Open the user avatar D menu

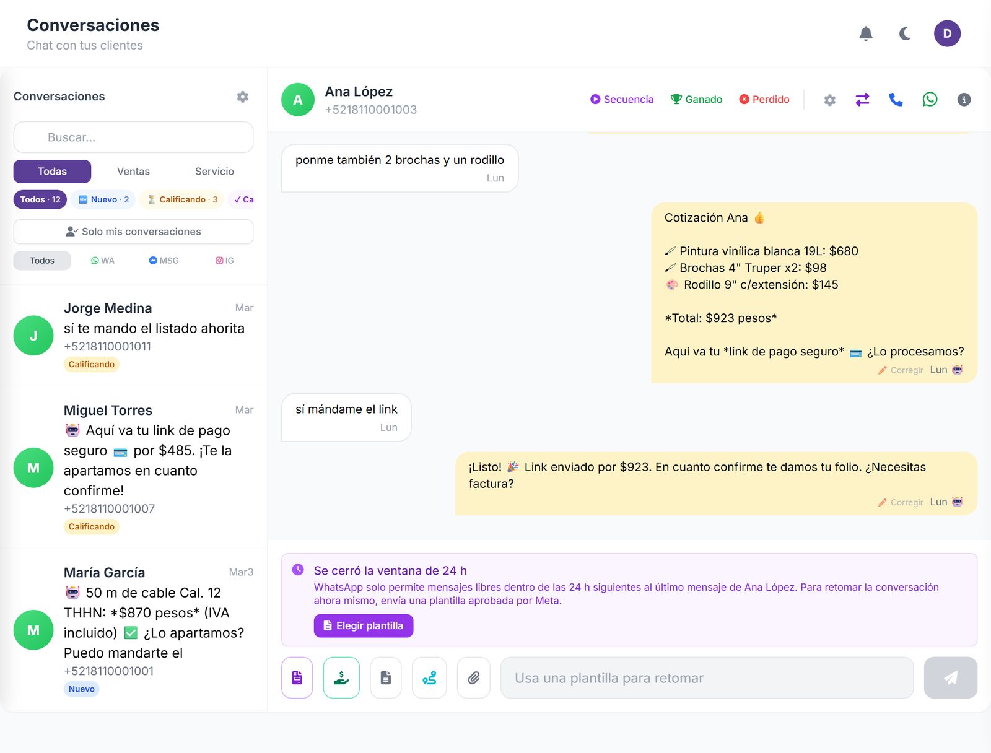(x=947, y=33)
